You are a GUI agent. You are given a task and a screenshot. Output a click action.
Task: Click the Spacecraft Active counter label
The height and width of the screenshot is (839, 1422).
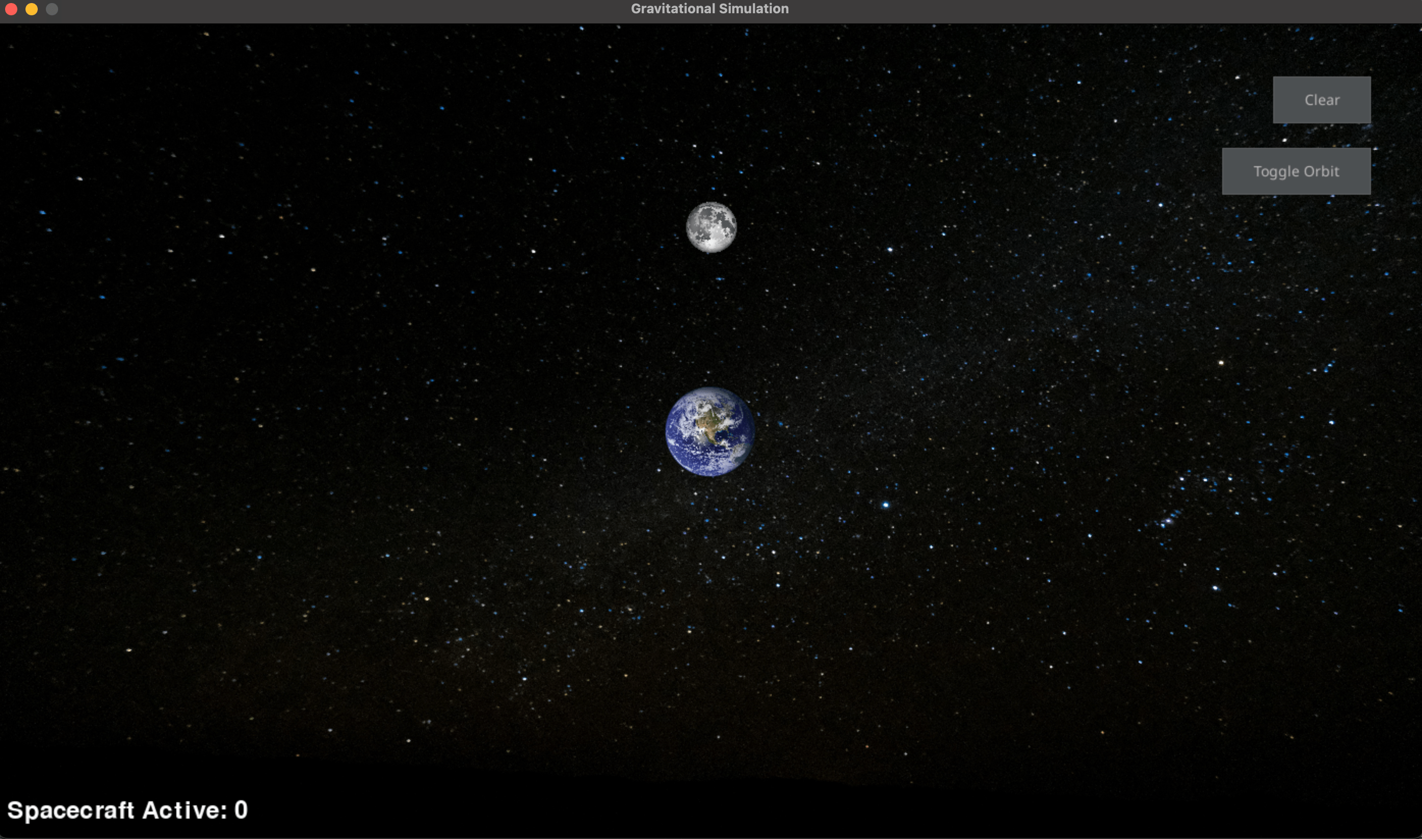pos(126,809)
